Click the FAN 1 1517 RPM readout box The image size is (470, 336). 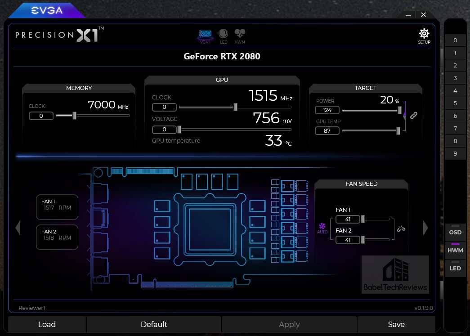pos(57,207)
